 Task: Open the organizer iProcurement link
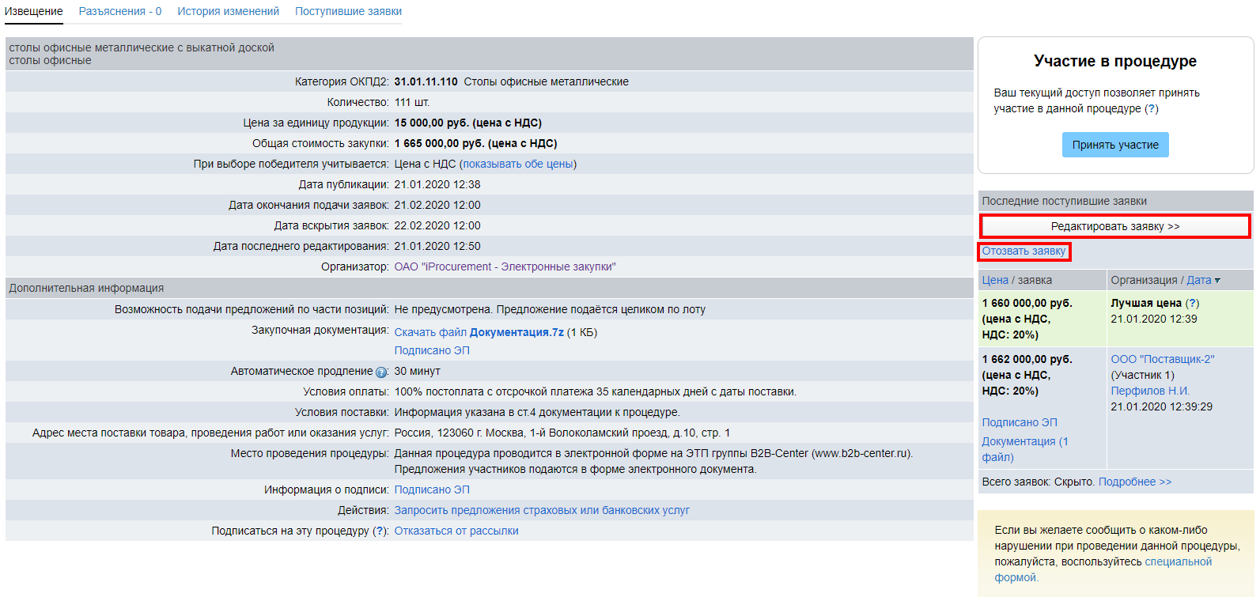505,266
